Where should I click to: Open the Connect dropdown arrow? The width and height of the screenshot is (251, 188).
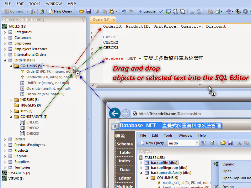(x=27, y=11)
